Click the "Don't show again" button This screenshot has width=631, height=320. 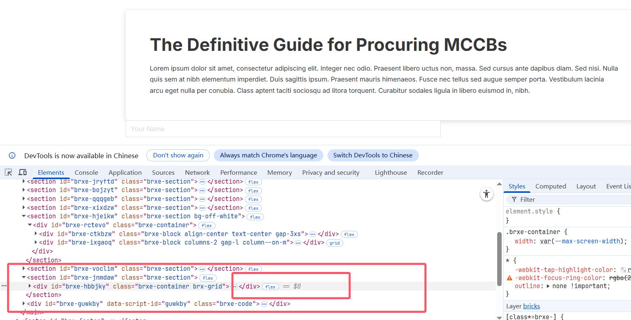tap(178, 155)
